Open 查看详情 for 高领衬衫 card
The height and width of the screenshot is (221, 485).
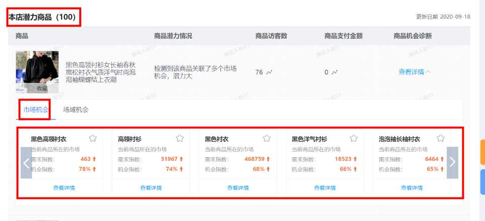151,188
